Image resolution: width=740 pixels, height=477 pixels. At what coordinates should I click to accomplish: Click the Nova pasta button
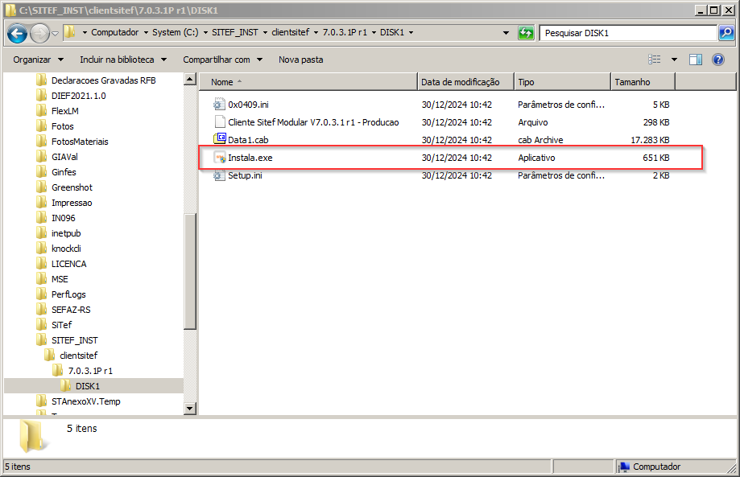coord(300,60)
